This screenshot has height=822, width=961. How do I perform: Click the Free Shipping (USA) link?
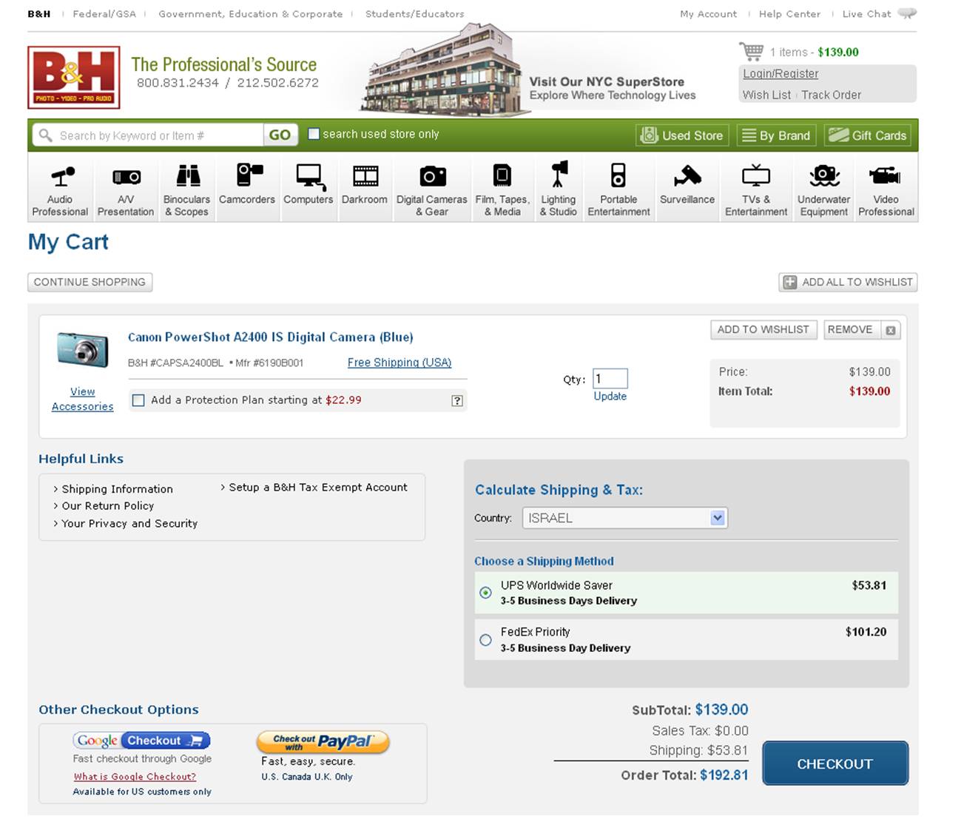point(399,363)
